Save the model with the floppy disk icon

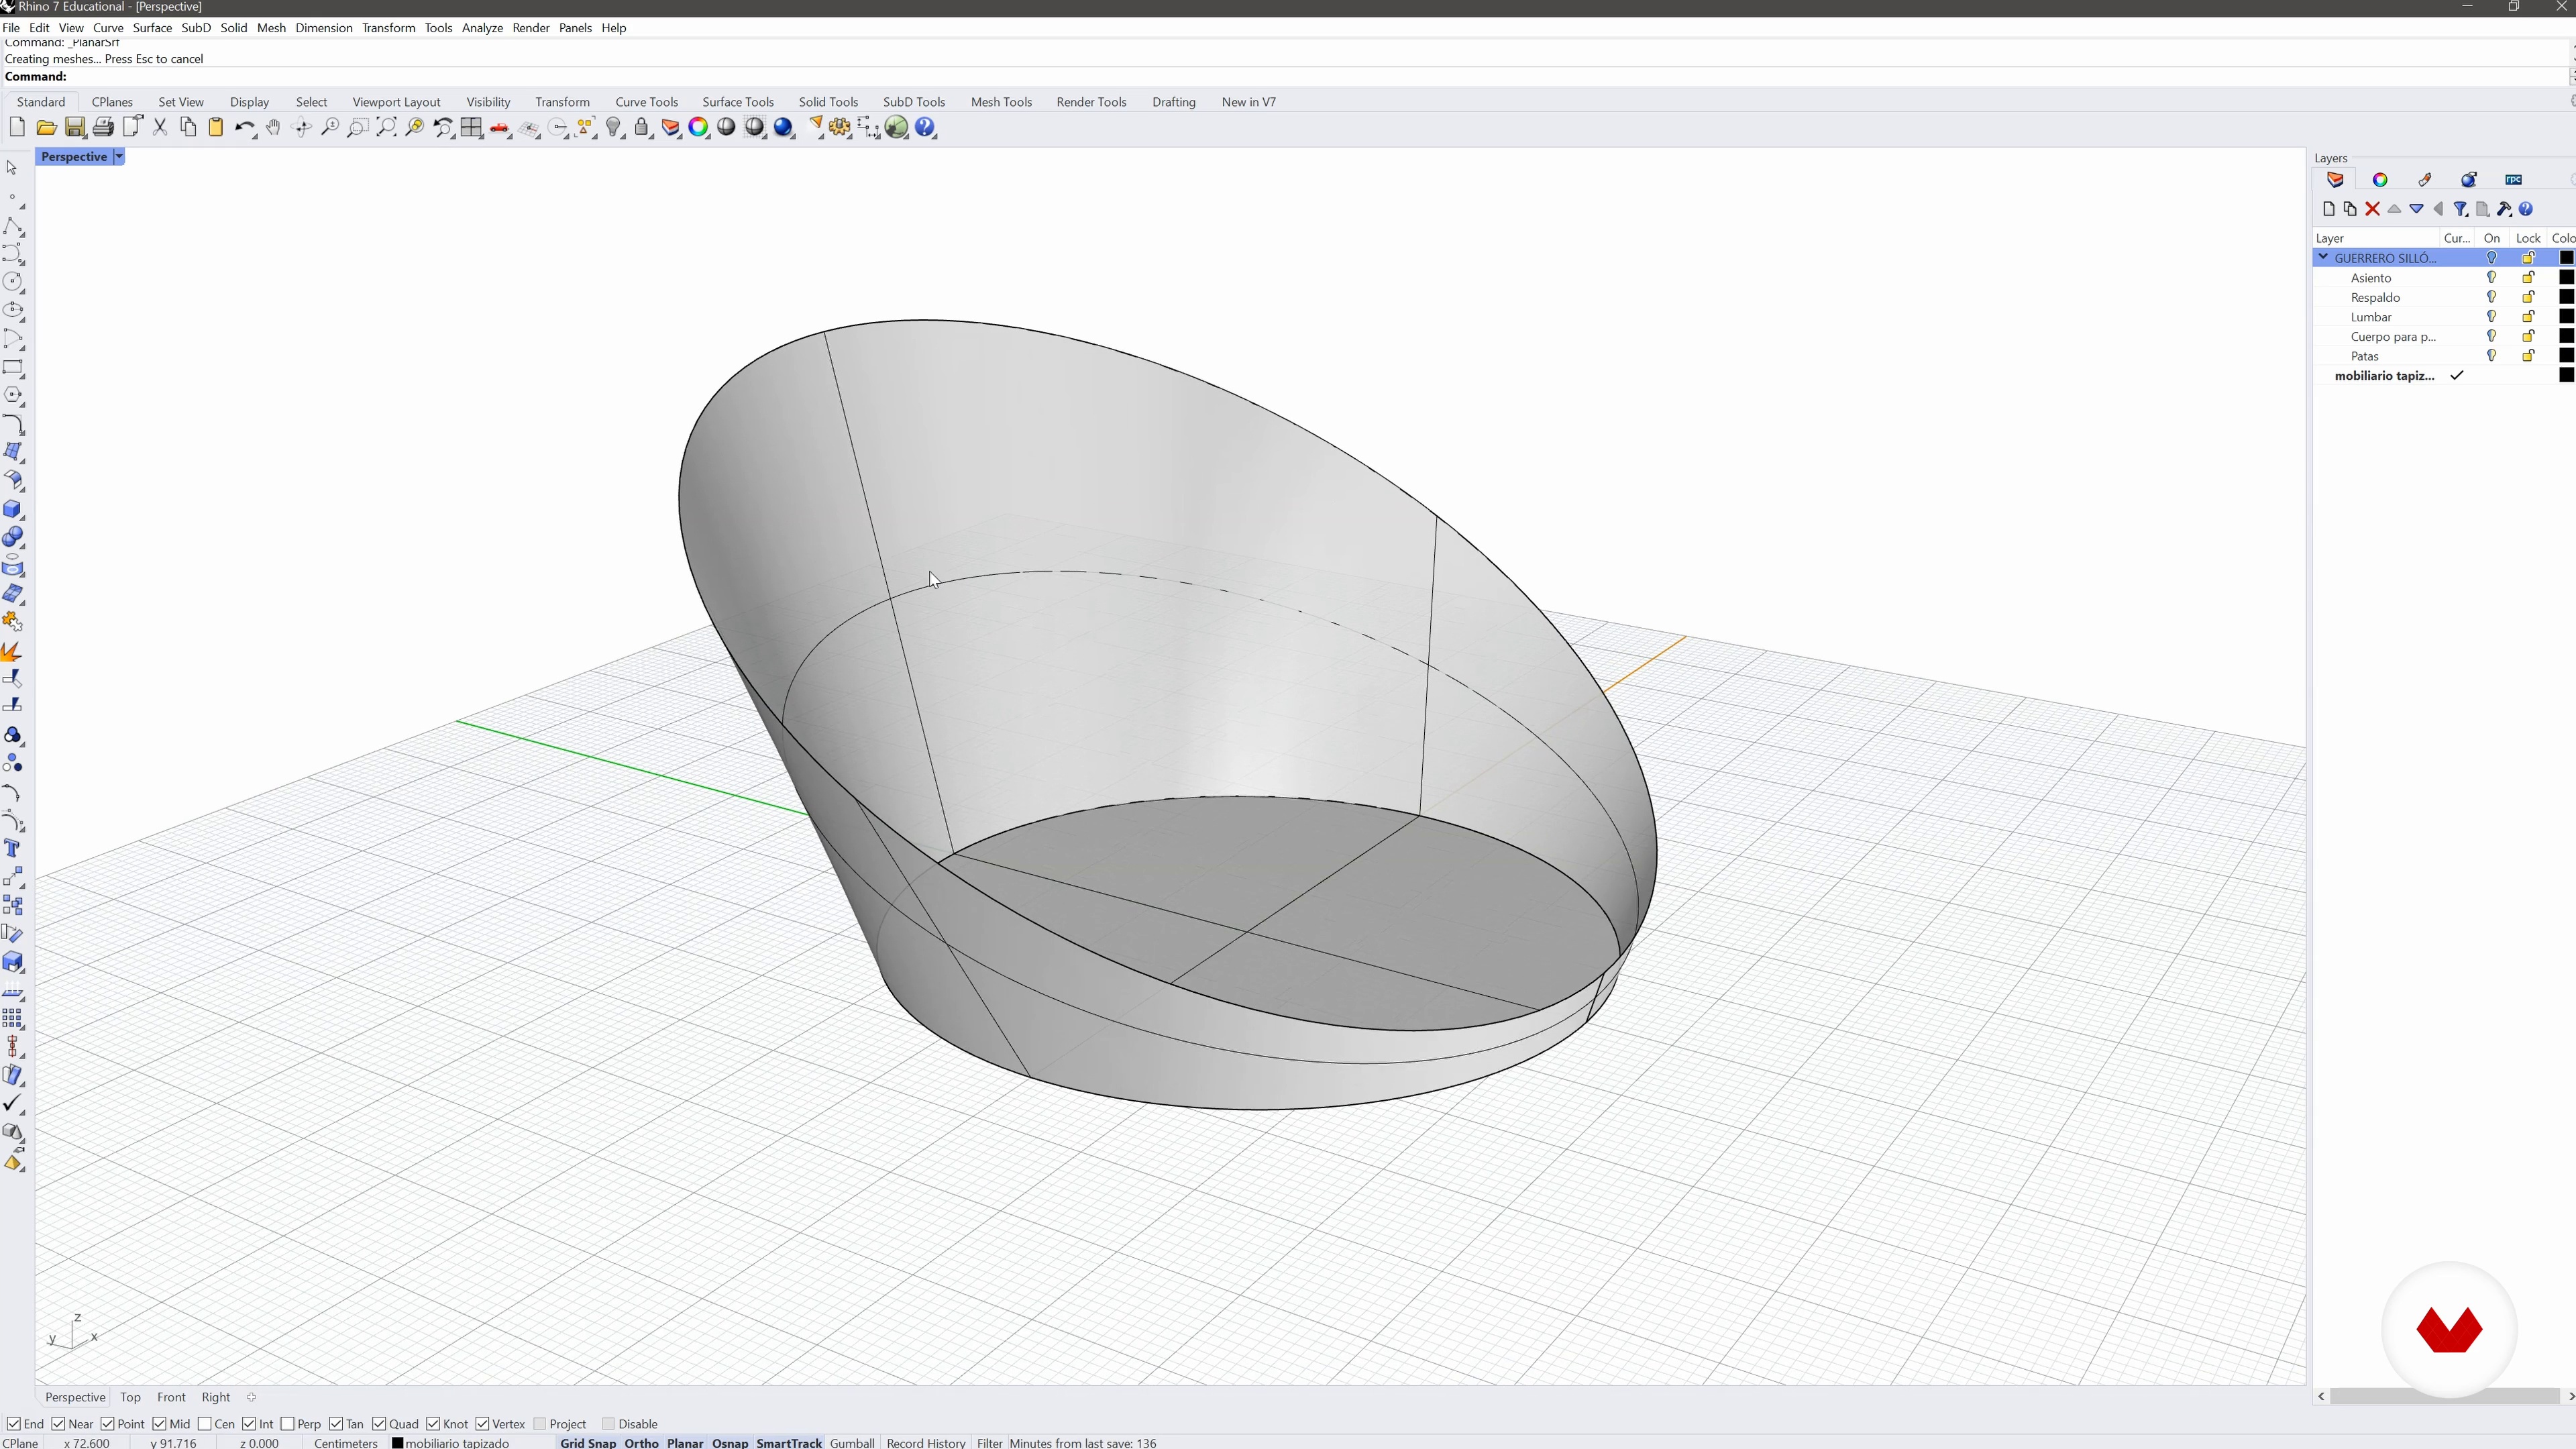click(75, 127)
